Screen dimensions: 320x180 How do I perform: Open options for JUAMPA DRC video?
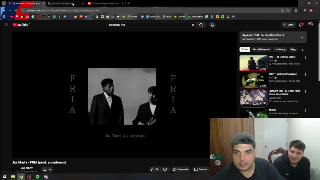(305, 91)
